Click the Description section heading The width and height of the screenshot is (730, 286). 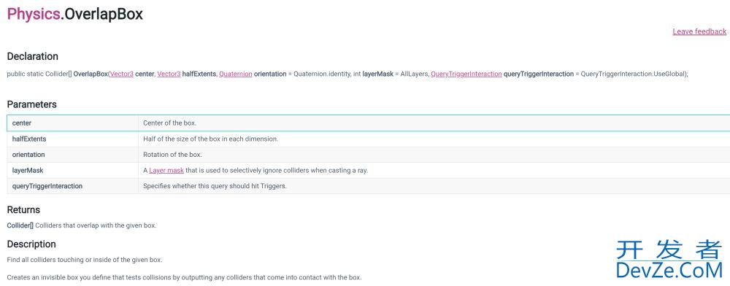coord(31,244)
